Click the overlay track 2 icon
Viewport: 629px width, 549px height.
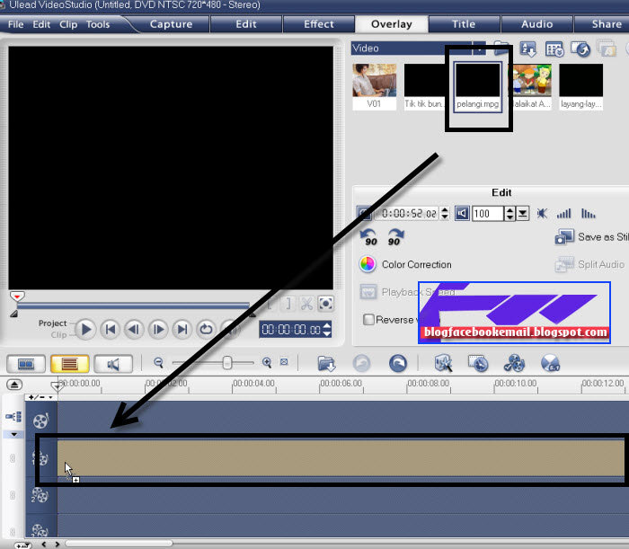pyautogui.click(x=40, y=495)
